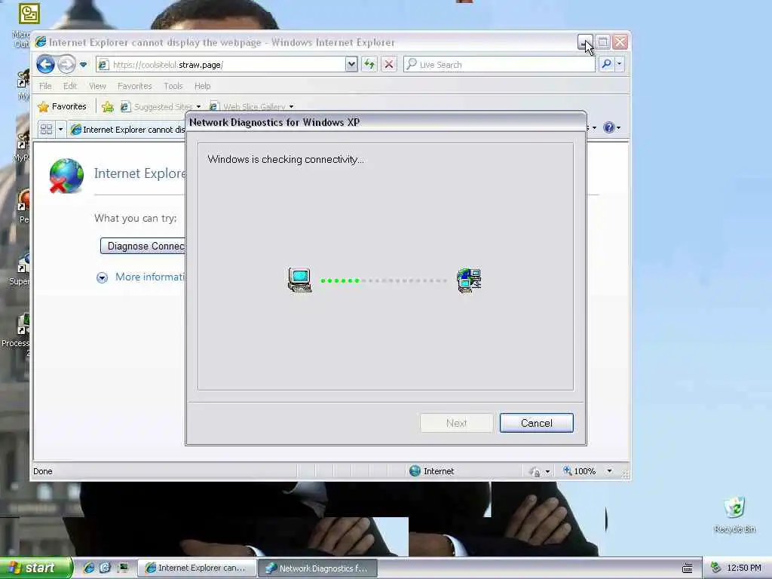Open the Edit menu
The height and width of the screenshot is (579, 772).
(70, 86)
